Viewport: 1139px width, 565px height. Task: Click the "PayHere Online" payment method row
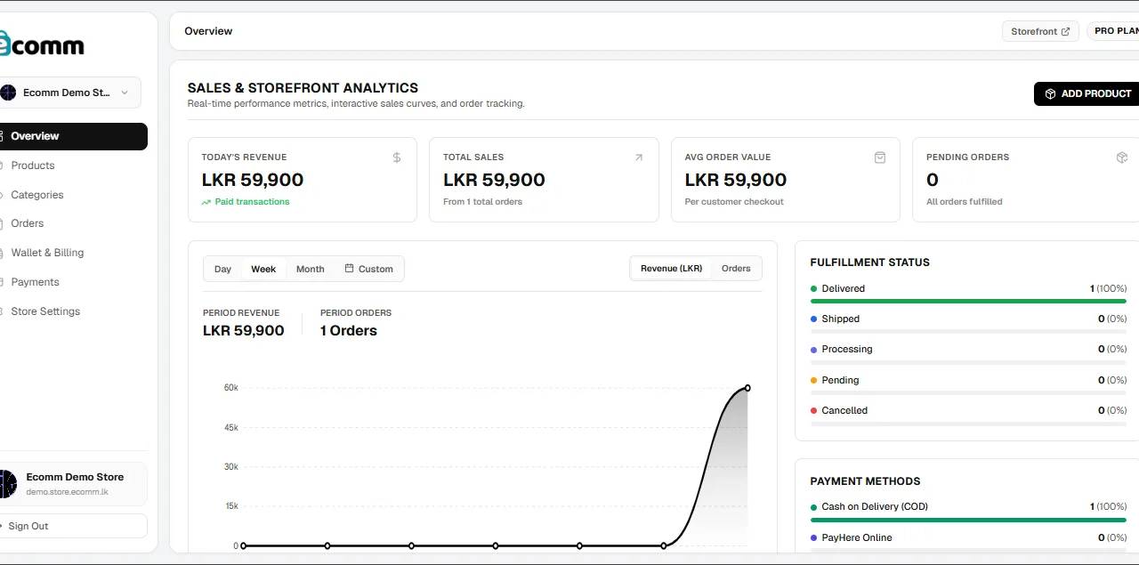968,537
